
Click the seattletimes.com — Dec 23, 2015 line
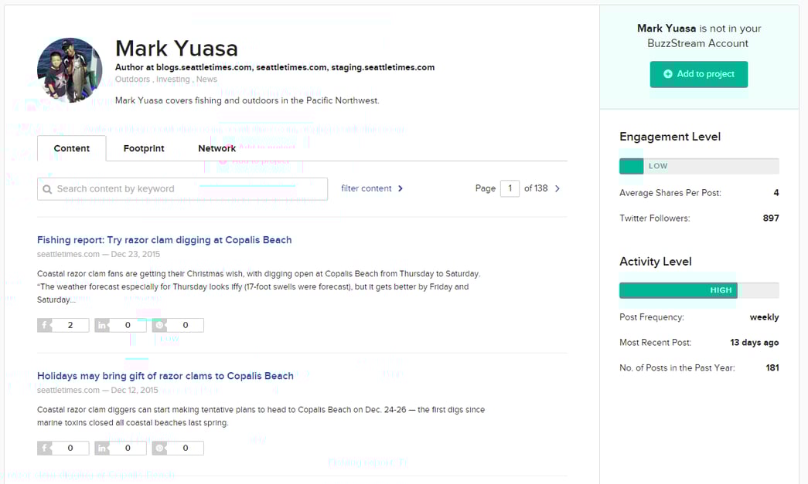(x=98, y=254)
